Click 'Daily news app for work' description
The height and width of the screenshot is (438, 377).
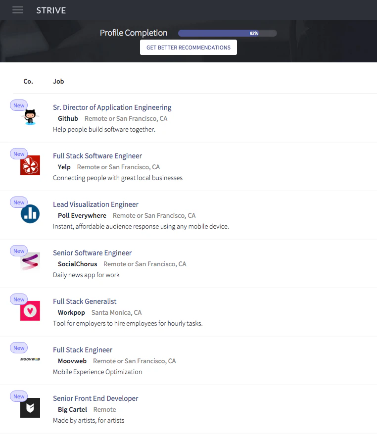[86, 275]
